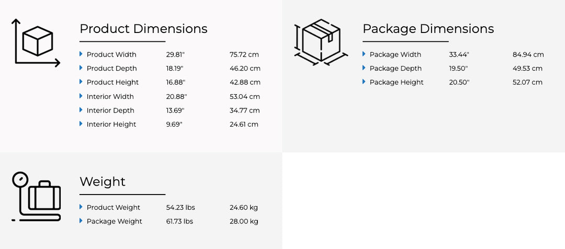Click the 84.94 cm package width value
The image size is (565, 249).
(x=528, y=54)
